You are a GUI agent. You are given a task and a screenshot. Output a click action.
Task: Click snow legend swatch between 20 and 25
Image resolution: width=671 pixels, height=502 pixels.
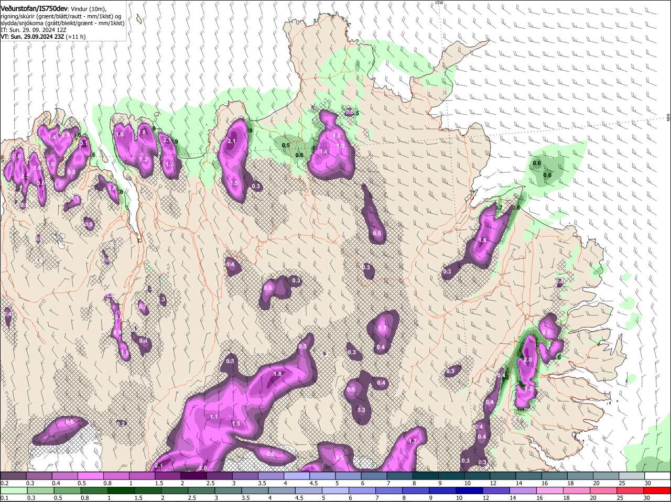click(607, 475)
